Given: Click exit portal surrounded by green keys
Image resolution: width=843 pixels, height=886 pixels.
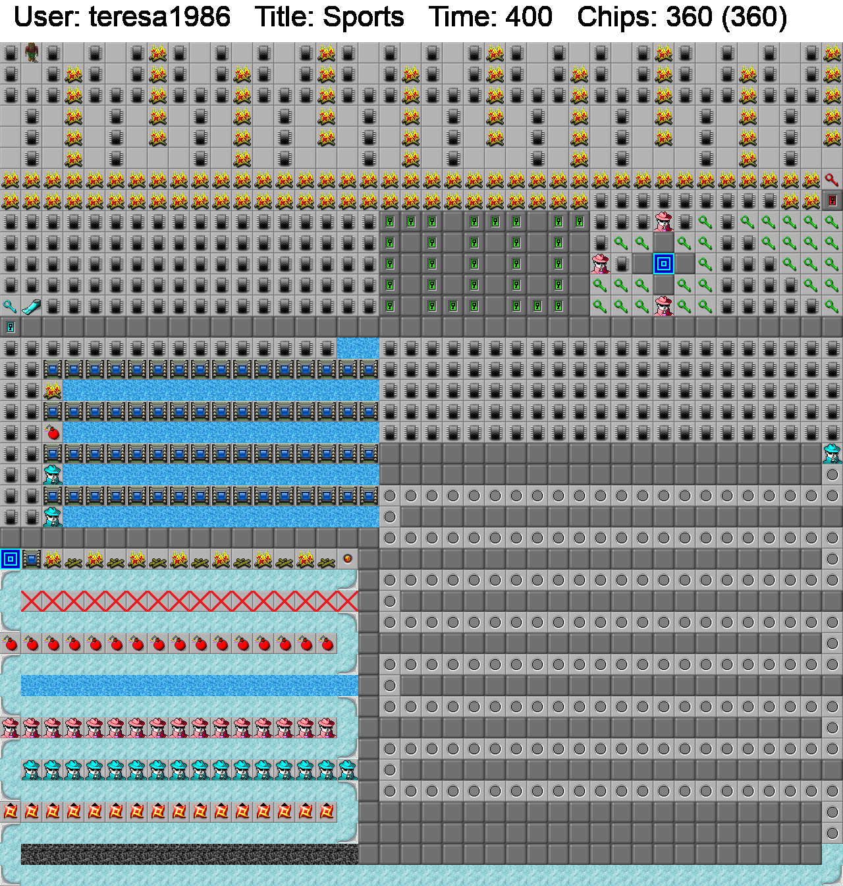Looking at the screenshot, I should (664, 264).
